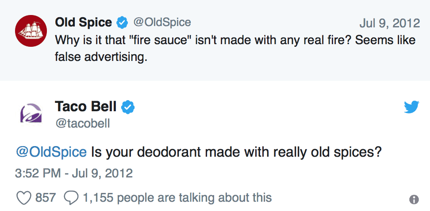Click the quoted Old Spice tweet text
The height and width of the screenshot is (211, 430).
pos(234,40)
